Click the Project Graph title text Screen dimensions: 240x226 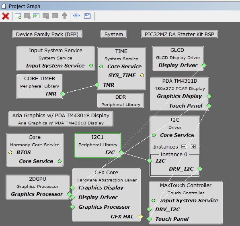point(25,6)
